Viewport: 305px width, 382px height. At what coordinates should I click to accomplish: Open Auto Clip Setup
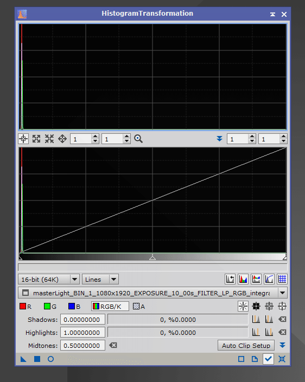[246, 346]
